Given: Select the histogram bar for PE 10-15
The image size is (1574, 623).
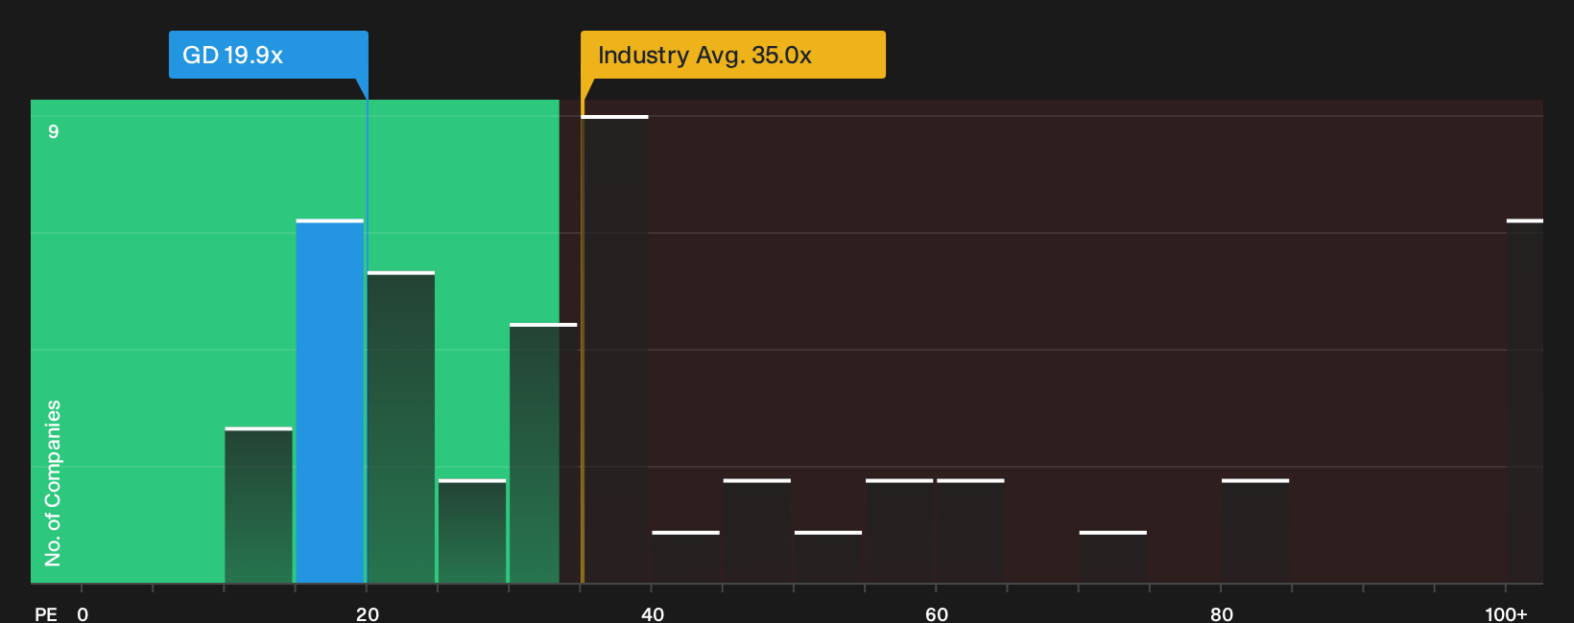Looking at the screenshot, I should (259, 505).
